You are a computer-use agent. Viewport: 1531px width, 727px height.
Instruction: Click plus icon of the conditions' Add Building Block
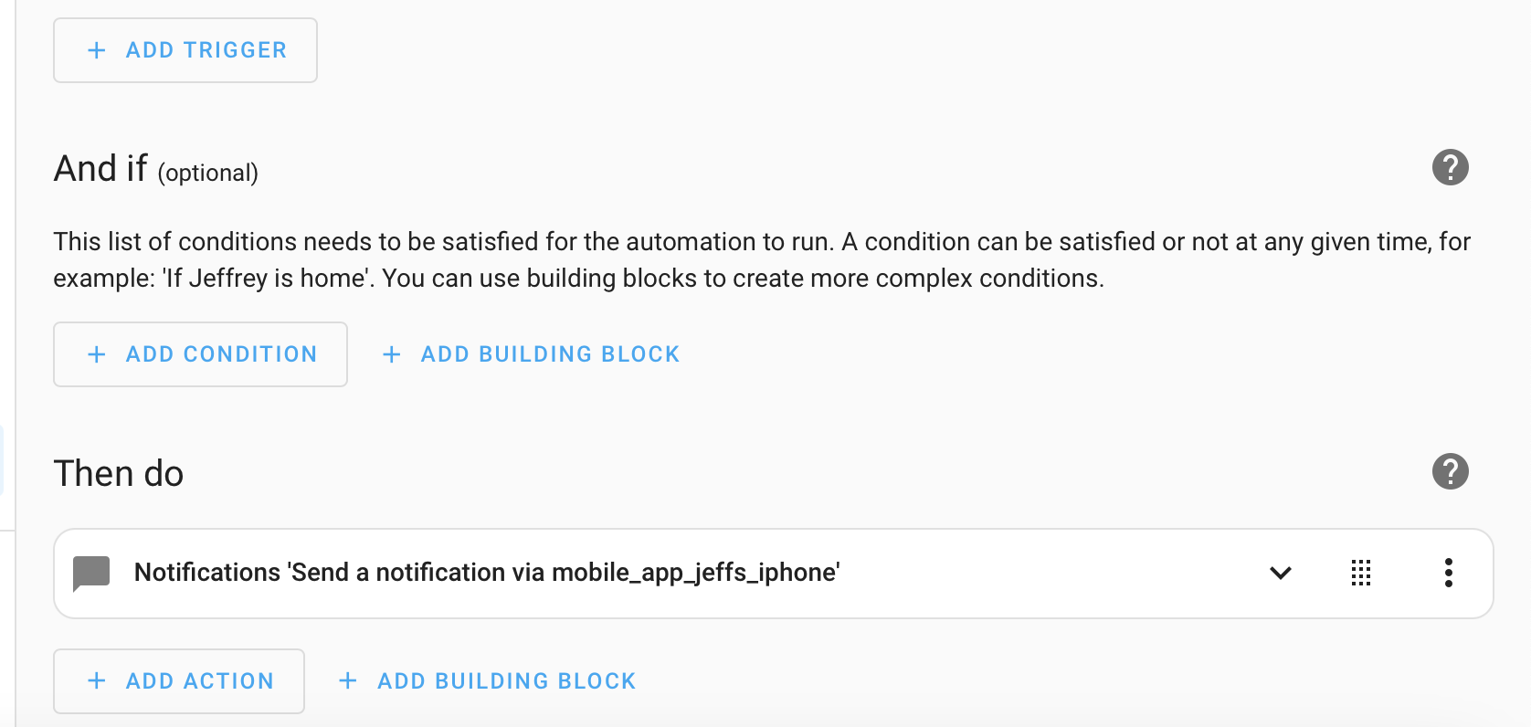pyautogui.click(x=392, y=354)
